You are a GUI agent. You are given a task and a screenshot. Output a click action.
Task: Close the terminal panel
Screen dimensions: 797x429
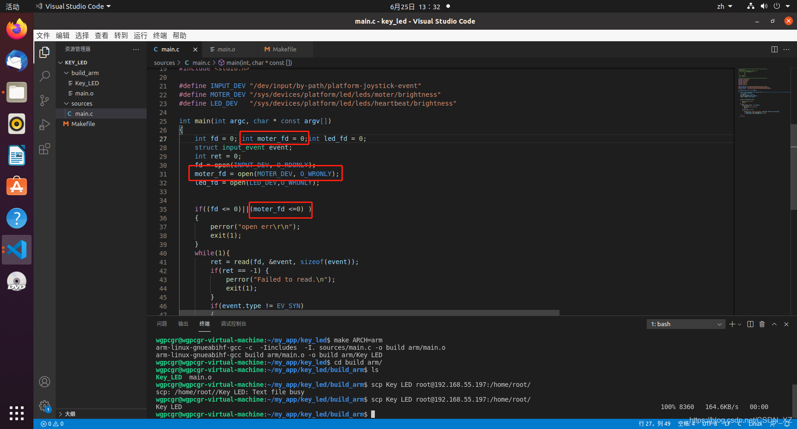786,324
